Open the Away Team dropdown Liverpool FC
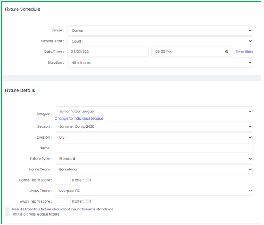This screenshot has height=225, width=264. [154, 191]
